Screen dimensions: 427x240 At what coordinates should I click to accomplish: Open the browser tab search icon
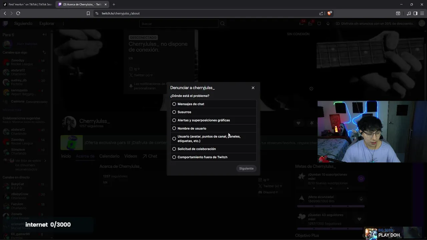click(398, 13)
